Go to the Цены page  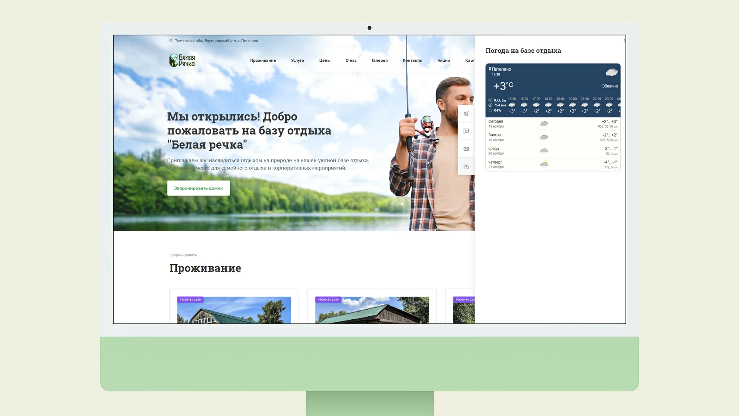pos(325,60)
